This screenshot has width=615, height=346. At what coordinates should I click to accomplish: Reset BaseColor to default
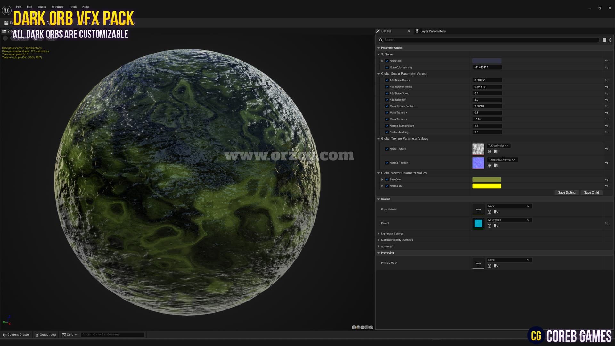click(606, 180)
